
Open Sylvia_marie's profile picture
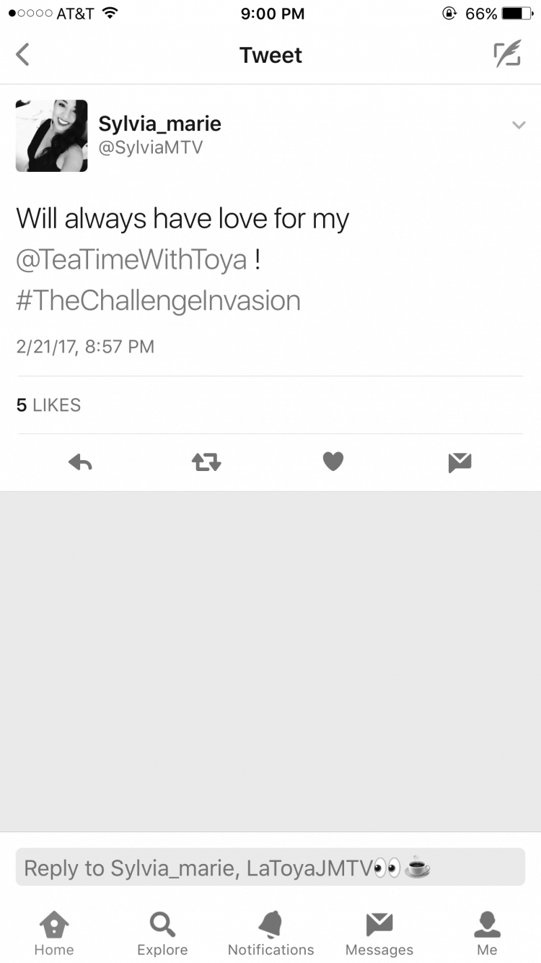tap(51, 136)
